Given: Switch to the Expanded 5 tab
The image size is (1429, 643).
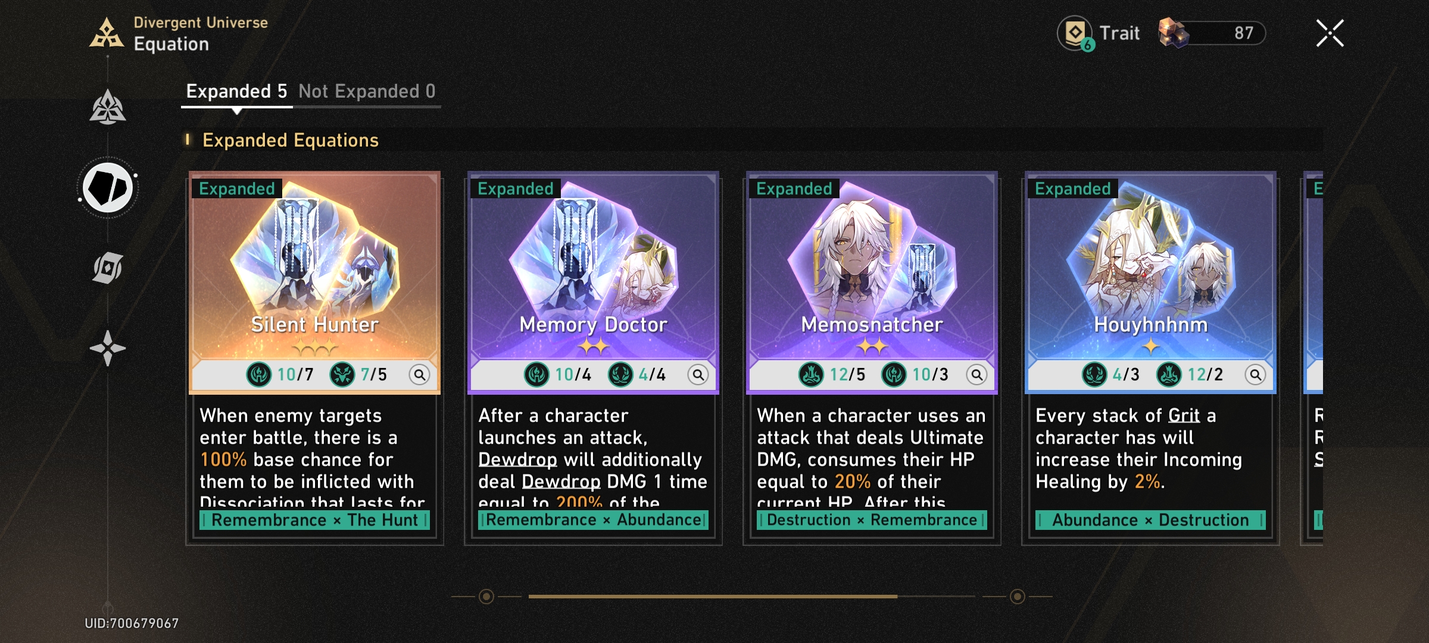Looking at the screenshot, I should coord(236,91).
